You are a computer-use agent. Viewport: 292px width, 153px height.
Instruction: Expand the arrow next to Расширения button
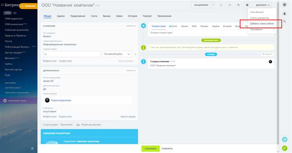pos(213,5)
